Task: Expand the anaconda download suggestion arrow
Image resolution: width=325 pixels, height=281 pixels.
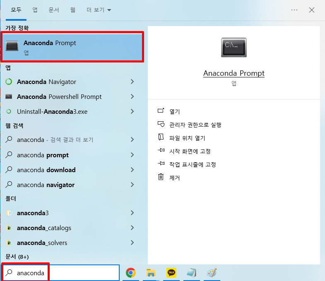Action: point(132,170)
